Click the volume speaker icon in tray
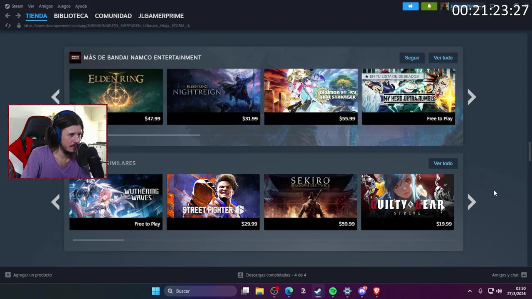The width and height of the screenshot is (532, 299). coord(499,291)
